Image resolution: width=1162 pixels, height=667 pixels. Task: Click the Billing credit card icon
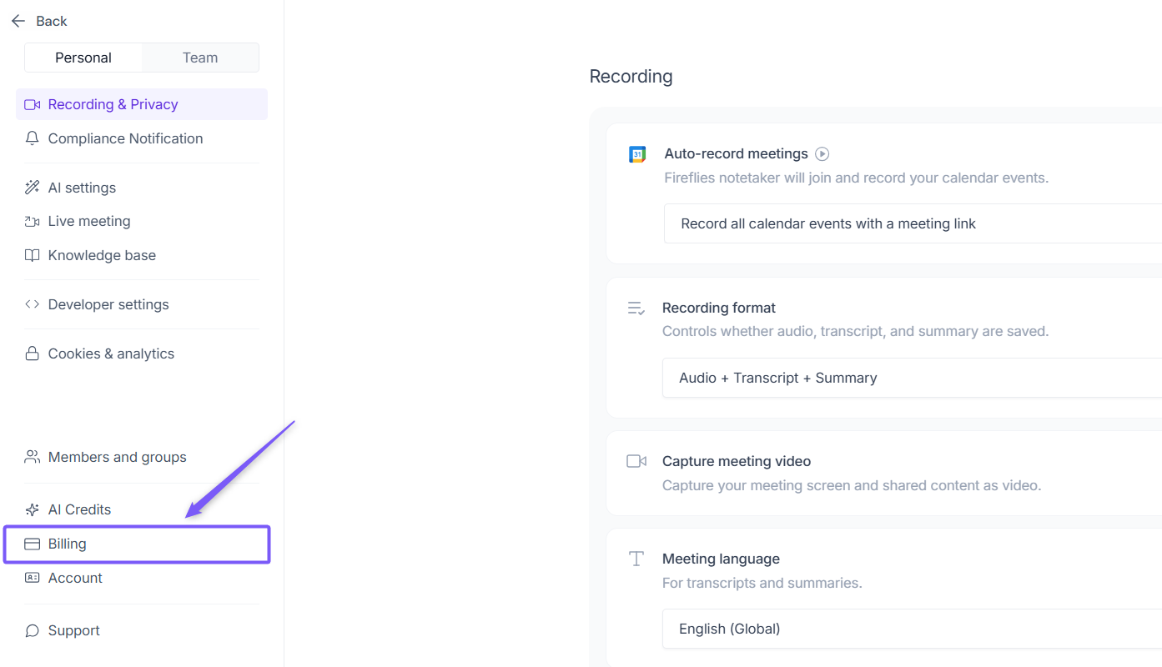(33, 544)
